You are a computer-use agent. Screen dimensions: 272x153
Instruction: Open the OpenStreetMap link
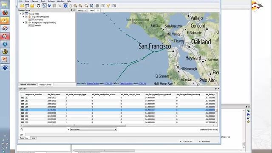click(x=126, y=83)
